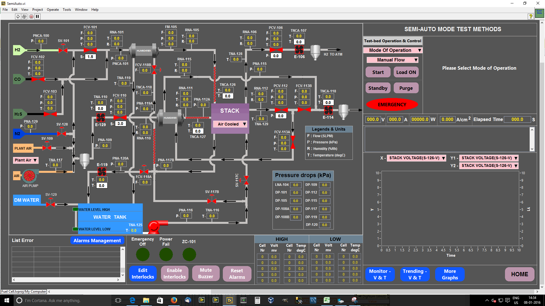Open the Operate menu
Viewport: 545px width, 306px height.
[x=53, y=10]
